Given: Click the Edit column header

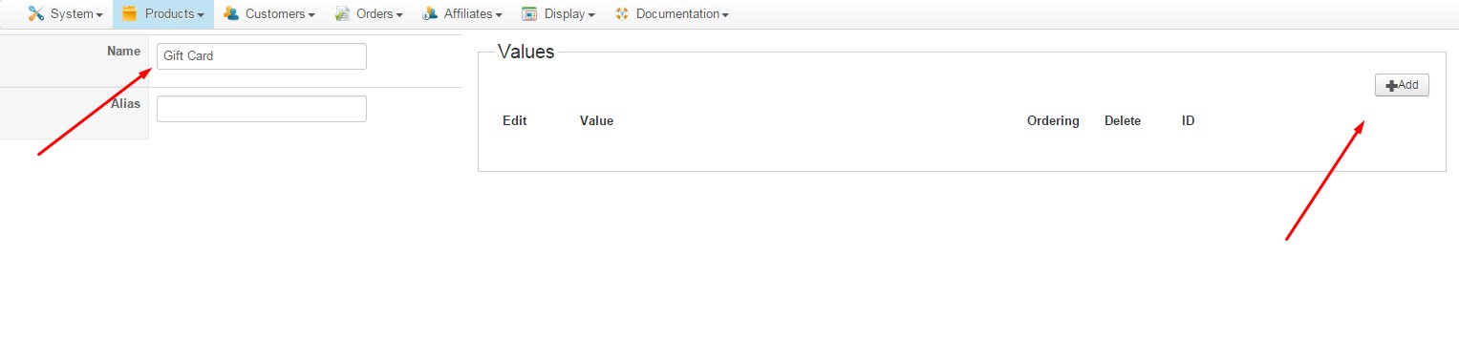Looking at the screenshot, I should [514, 121].
